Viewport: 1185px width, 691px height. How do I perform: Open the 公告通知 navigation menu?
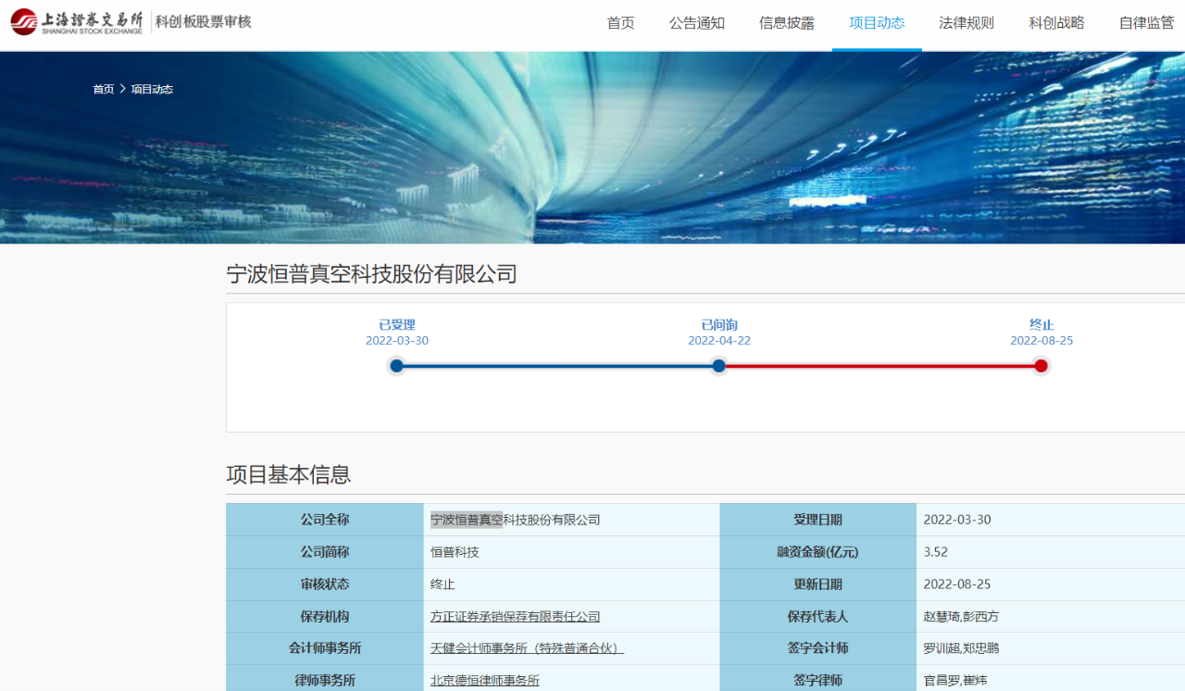coord(696,23)
